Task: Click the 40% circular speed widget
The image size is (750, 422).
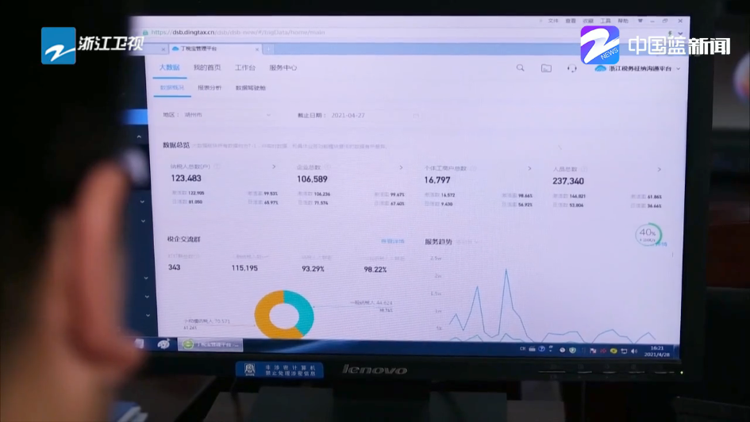Action: pos(648,234)
